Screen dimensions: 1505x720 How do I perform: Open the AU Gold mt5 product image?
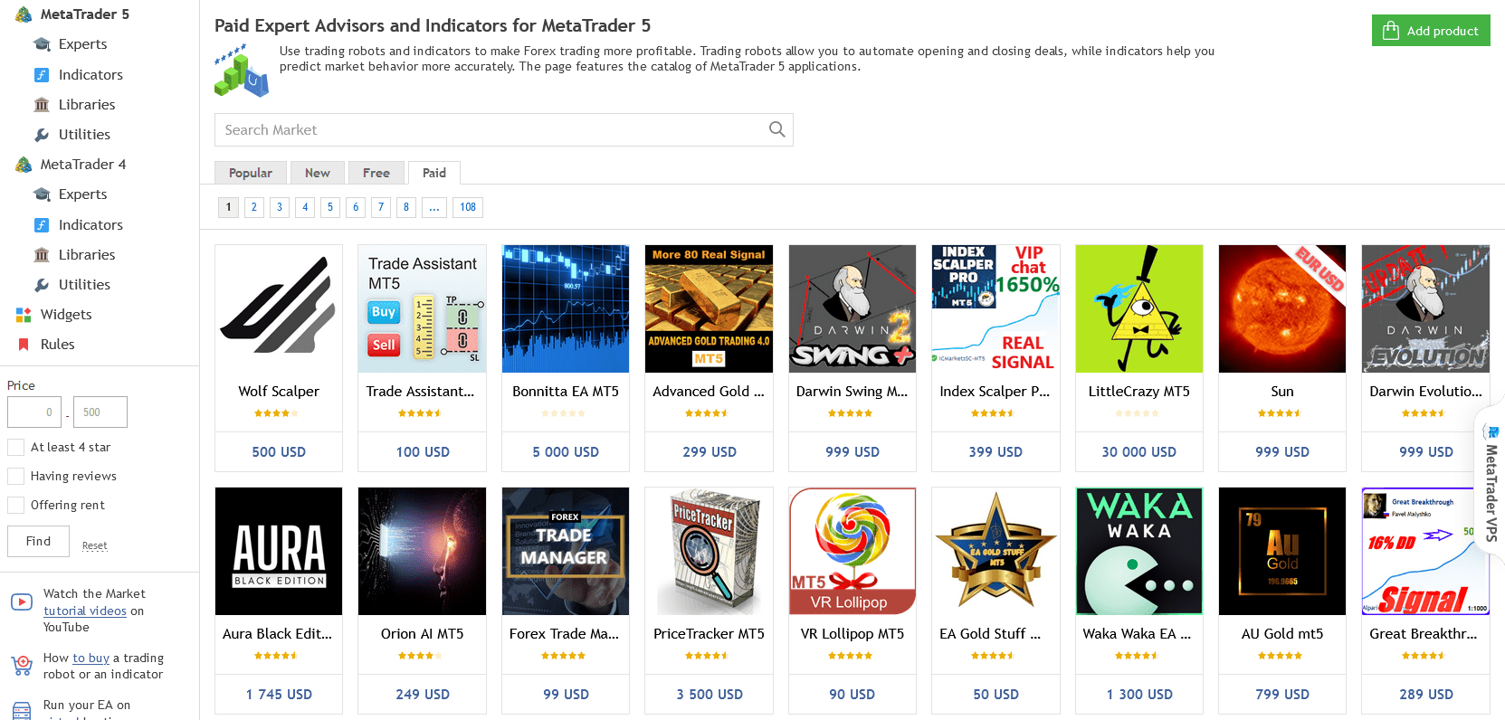click(x=1282, y=551)
